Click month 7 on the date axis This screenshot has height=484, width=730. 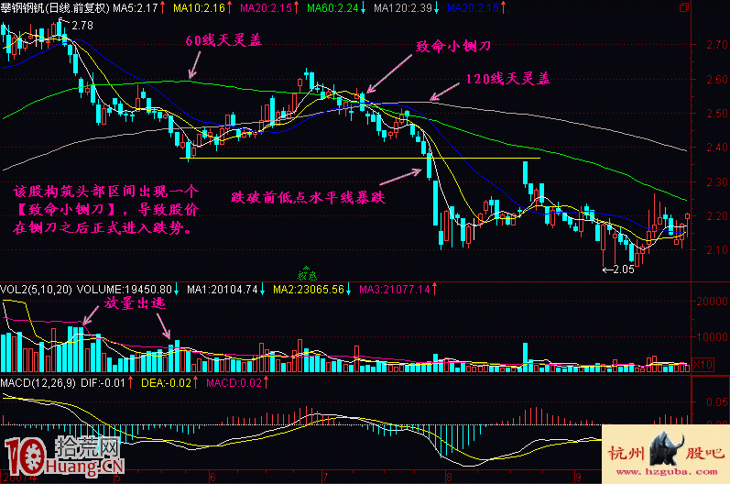point(325,478)
